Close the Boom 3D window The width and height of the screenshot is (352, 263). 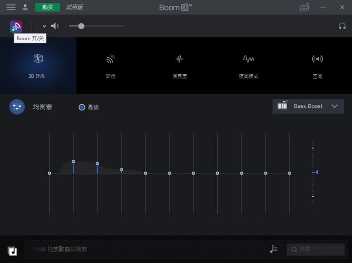tap(342, 8)
